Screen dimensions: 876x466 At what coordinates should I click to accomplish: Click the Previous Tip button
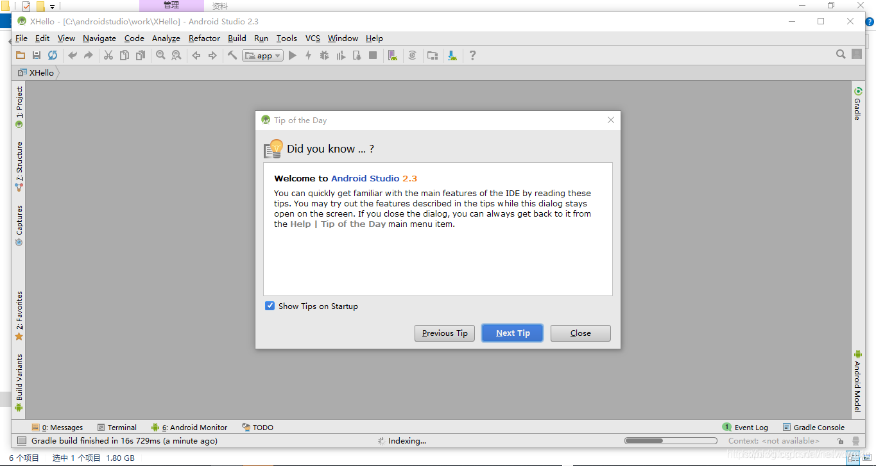445,333
